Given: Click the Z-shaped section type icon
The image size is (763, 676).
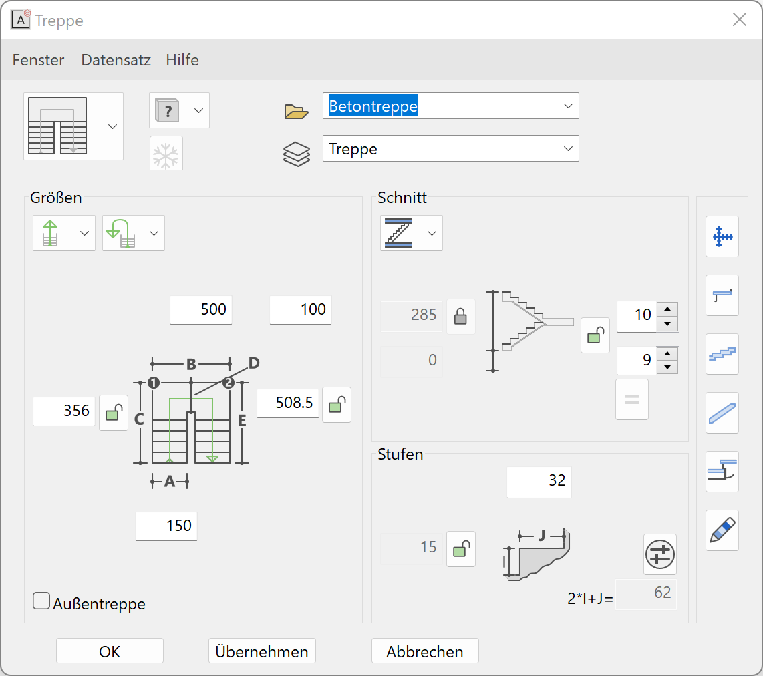Looking at the screenshot, I should coord(398,233).
